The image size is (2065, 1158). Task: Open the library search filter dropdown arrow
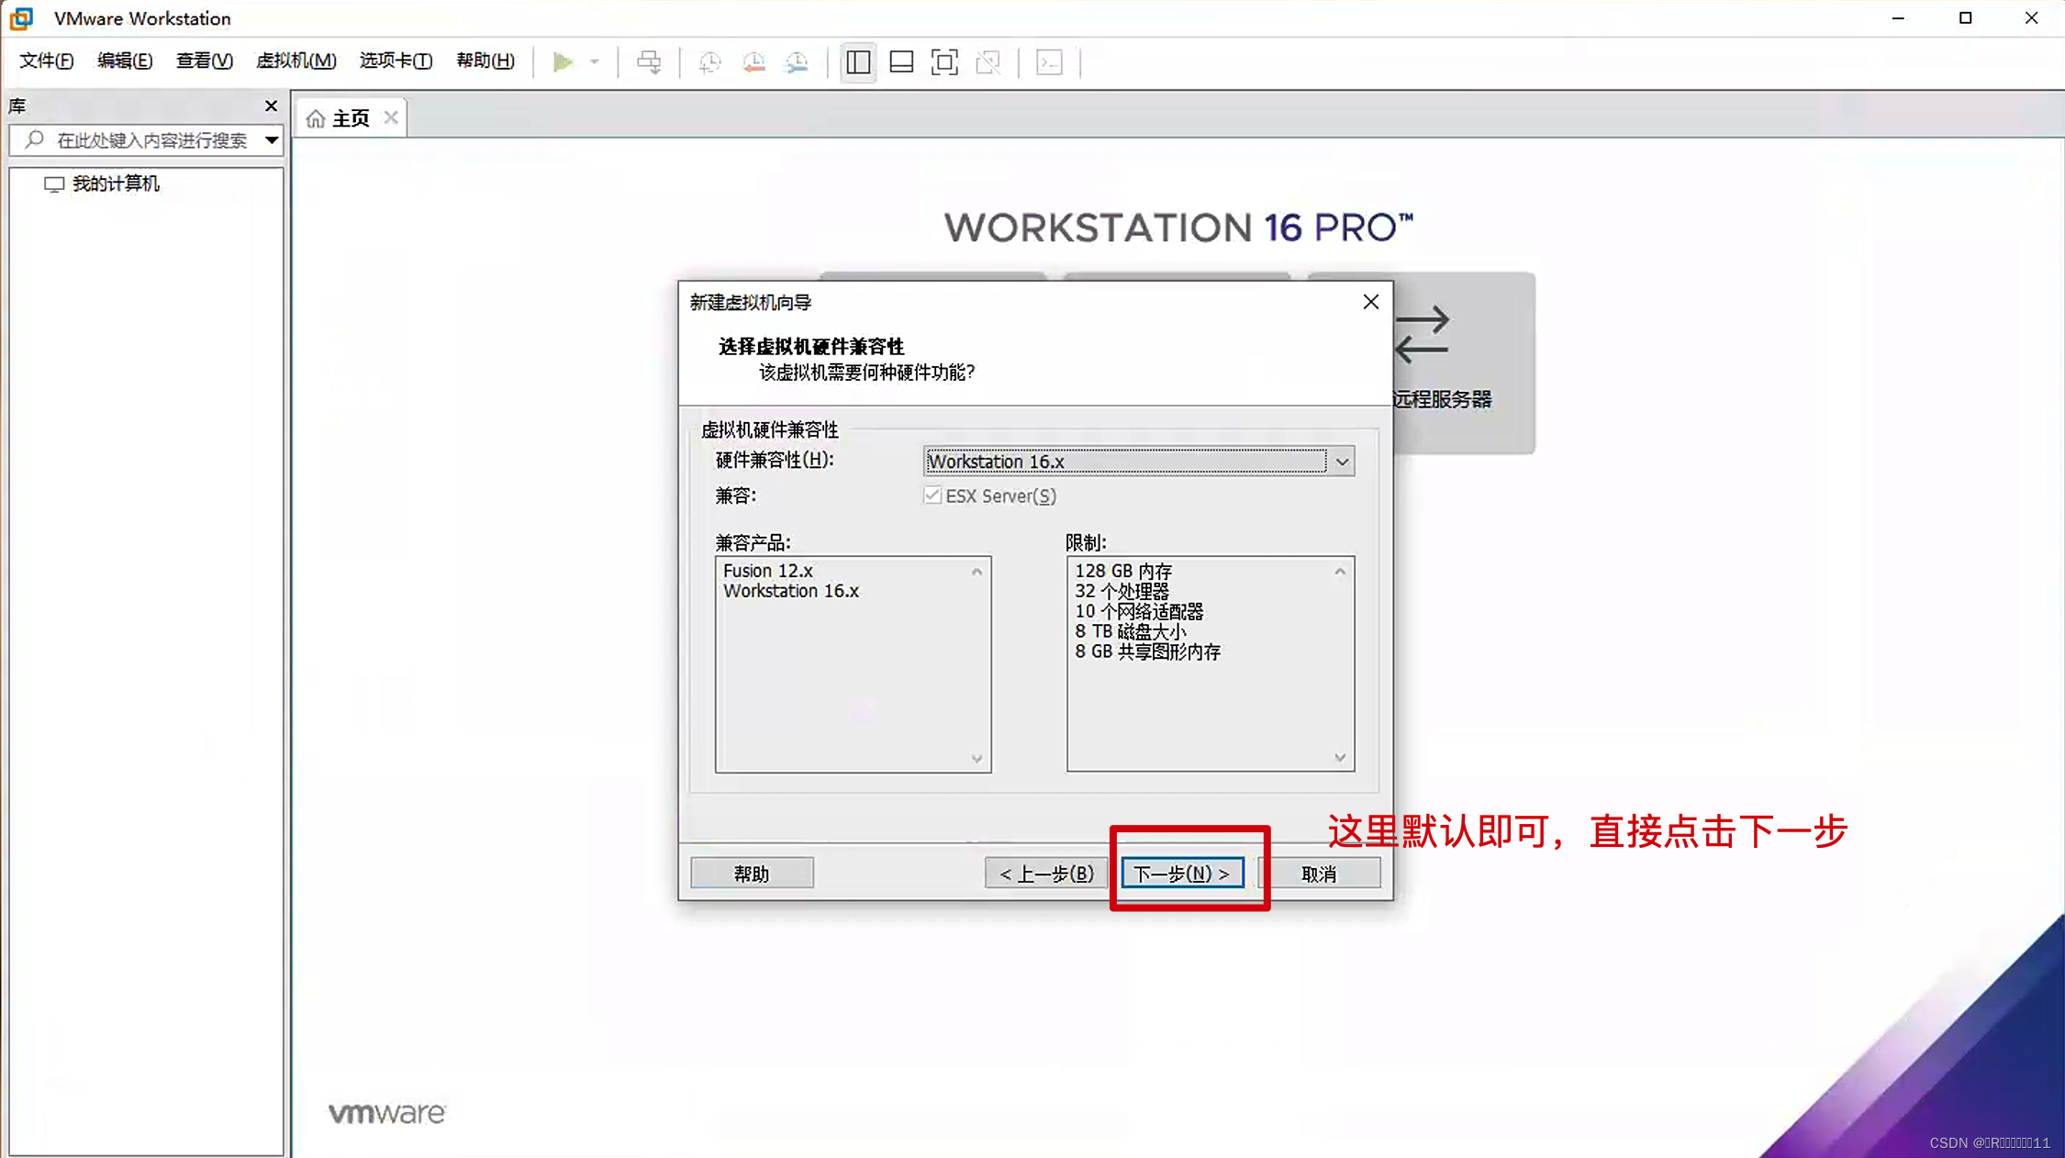(x=272, y=140)
